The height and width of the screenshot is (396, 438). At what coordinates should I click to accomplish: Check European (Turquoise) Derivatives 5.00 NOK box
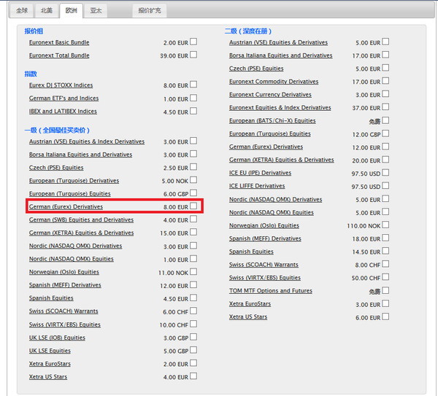pos(193,180)
